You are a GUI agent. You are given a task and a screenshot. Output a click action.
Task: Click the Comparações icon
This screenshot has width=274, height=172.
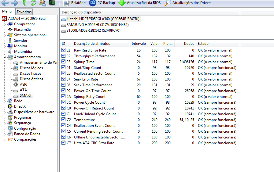pyautogui.click(x=10, y=139)
